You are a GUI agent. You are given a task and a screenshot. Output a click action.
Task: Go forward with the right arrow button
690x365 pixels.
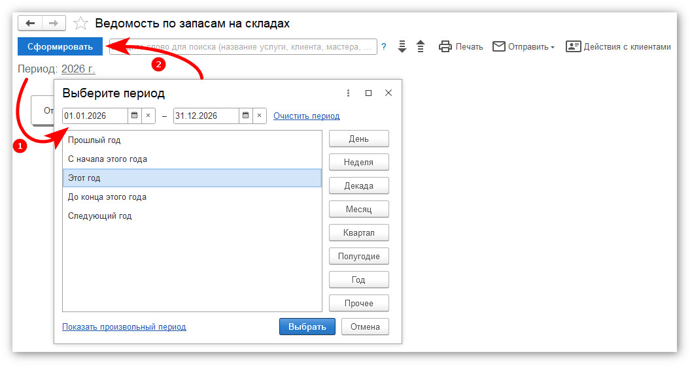tap(54, 24)
